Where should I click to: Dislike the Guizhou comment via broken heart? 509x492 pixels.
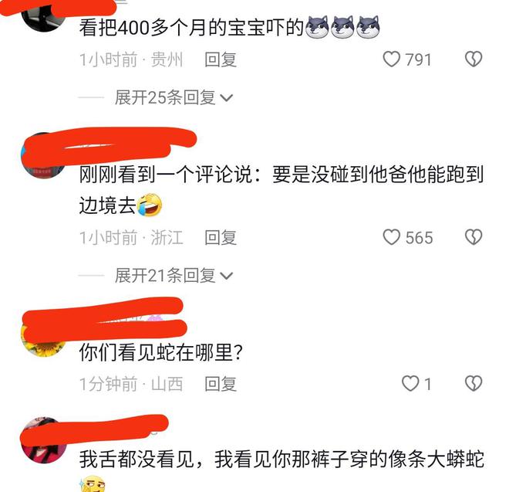click(474, 59)
